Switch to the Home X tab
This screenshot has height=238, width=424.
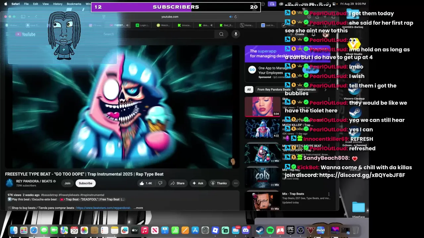coord(247,25)
